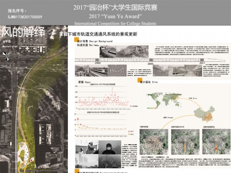Click the 报名序号 label

point(17,11)
